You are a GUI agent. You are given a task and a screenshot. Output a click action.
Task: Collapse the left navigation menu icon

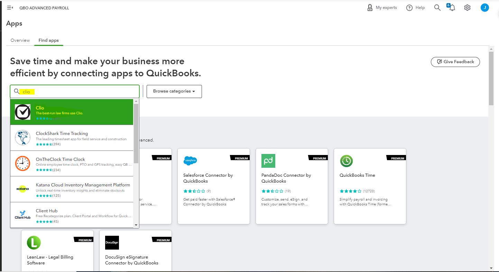point(10,8)
